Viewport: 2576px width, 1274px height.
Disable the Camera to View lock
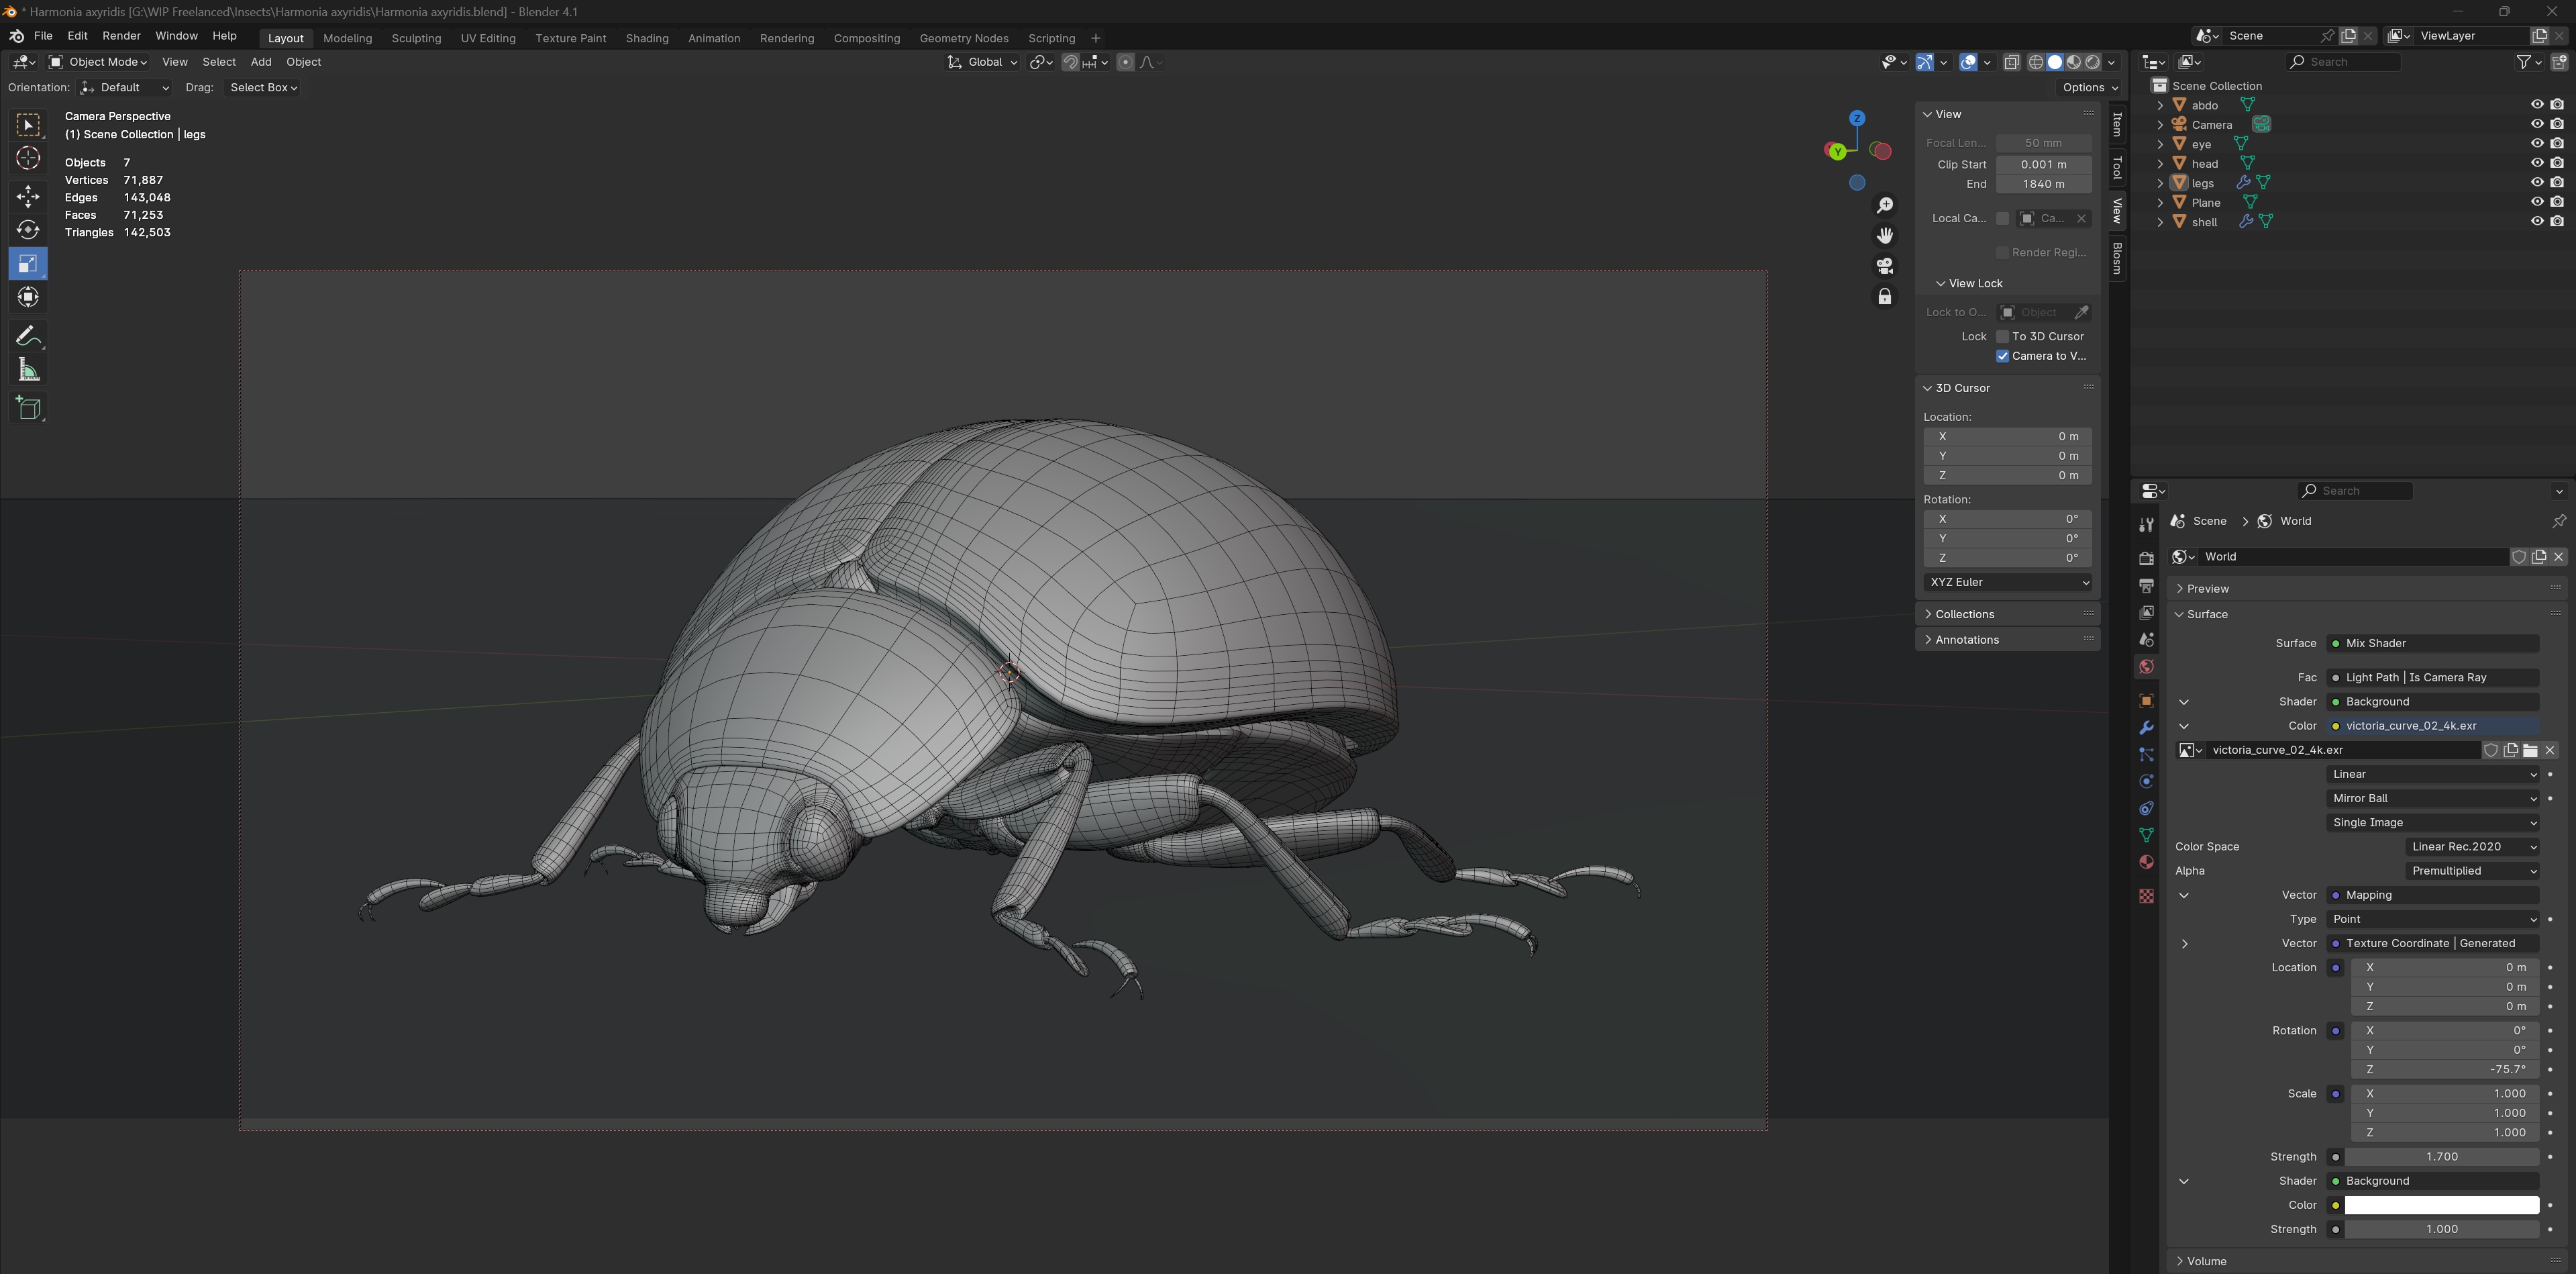[x=2002, y=356]
